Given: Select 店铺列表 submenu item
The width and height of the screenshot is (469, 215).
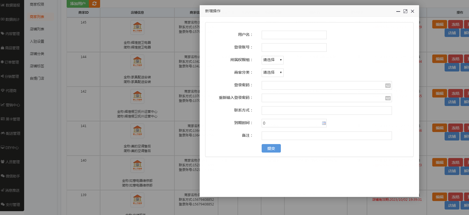Looking at the screenshot, I should (x=37, y=29).
